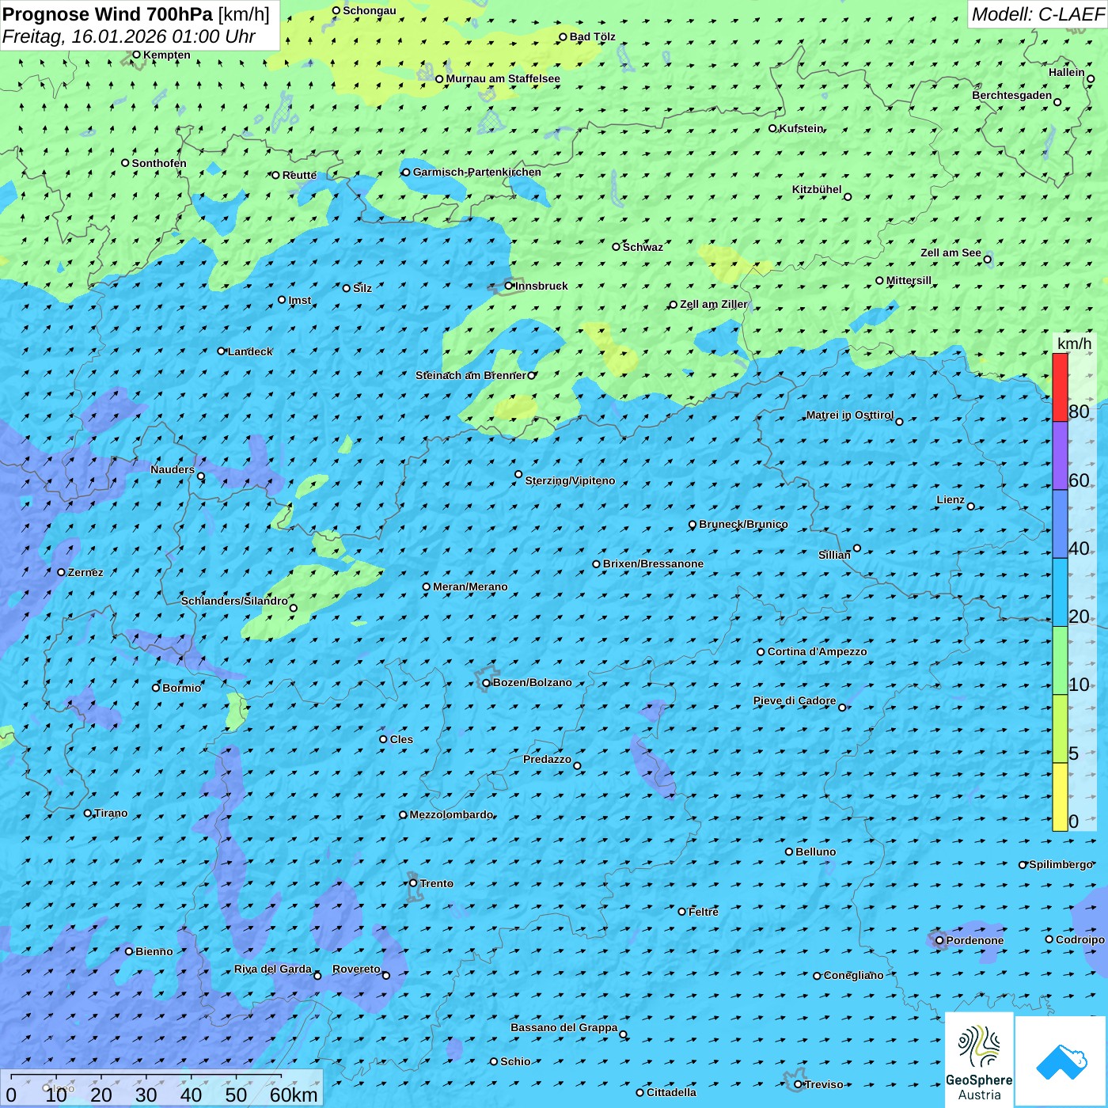Viewport: 1108px width, 1108px height.
Task: Select the 'Sonthofen' town label
Action: click(x=159, y=163)
